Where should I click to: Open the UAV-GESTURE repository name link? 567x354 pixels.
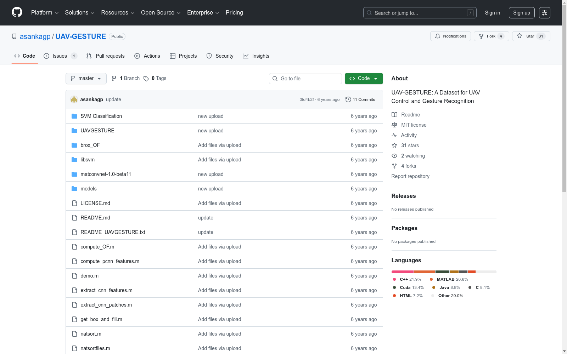pyautogui.click(x=81, y=36)
